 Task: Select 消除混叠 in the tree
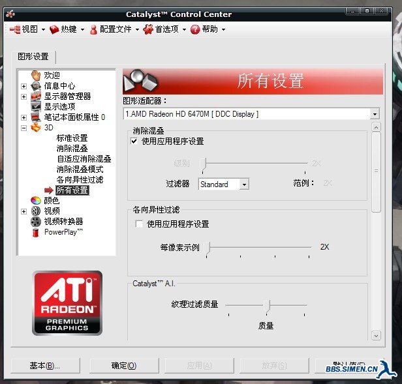coord(72,149)
